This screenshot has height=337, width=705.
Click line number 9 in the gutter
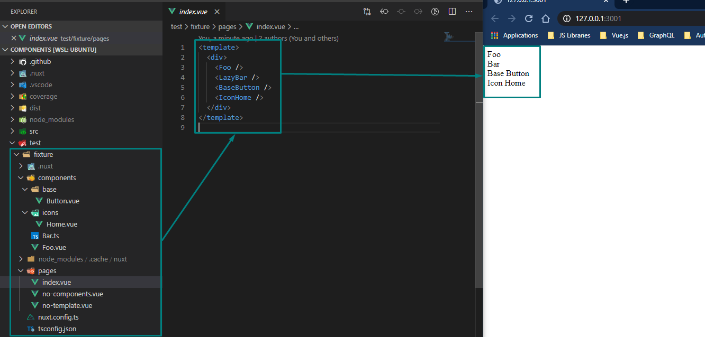183,127
